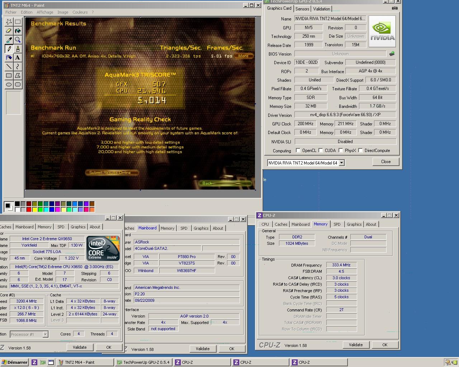Open the GPU selector dropdown in GPU-Z
The width and height of the screenshot is (459, 367).
341,163
